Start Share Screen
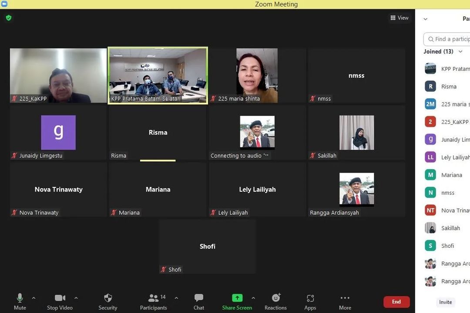The image size is (470, 313). [x=237, y=301]
